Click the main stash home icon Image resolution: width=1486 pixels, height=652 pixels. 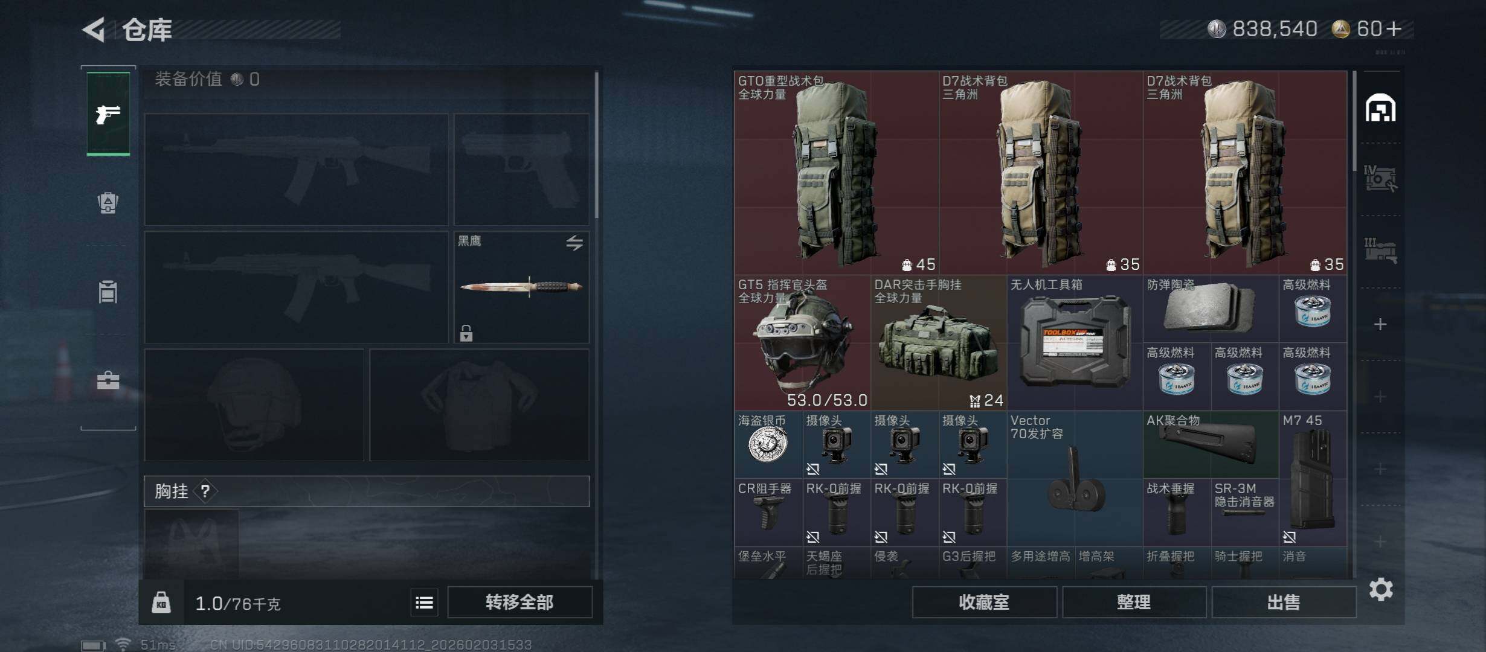pos(1380,107)
